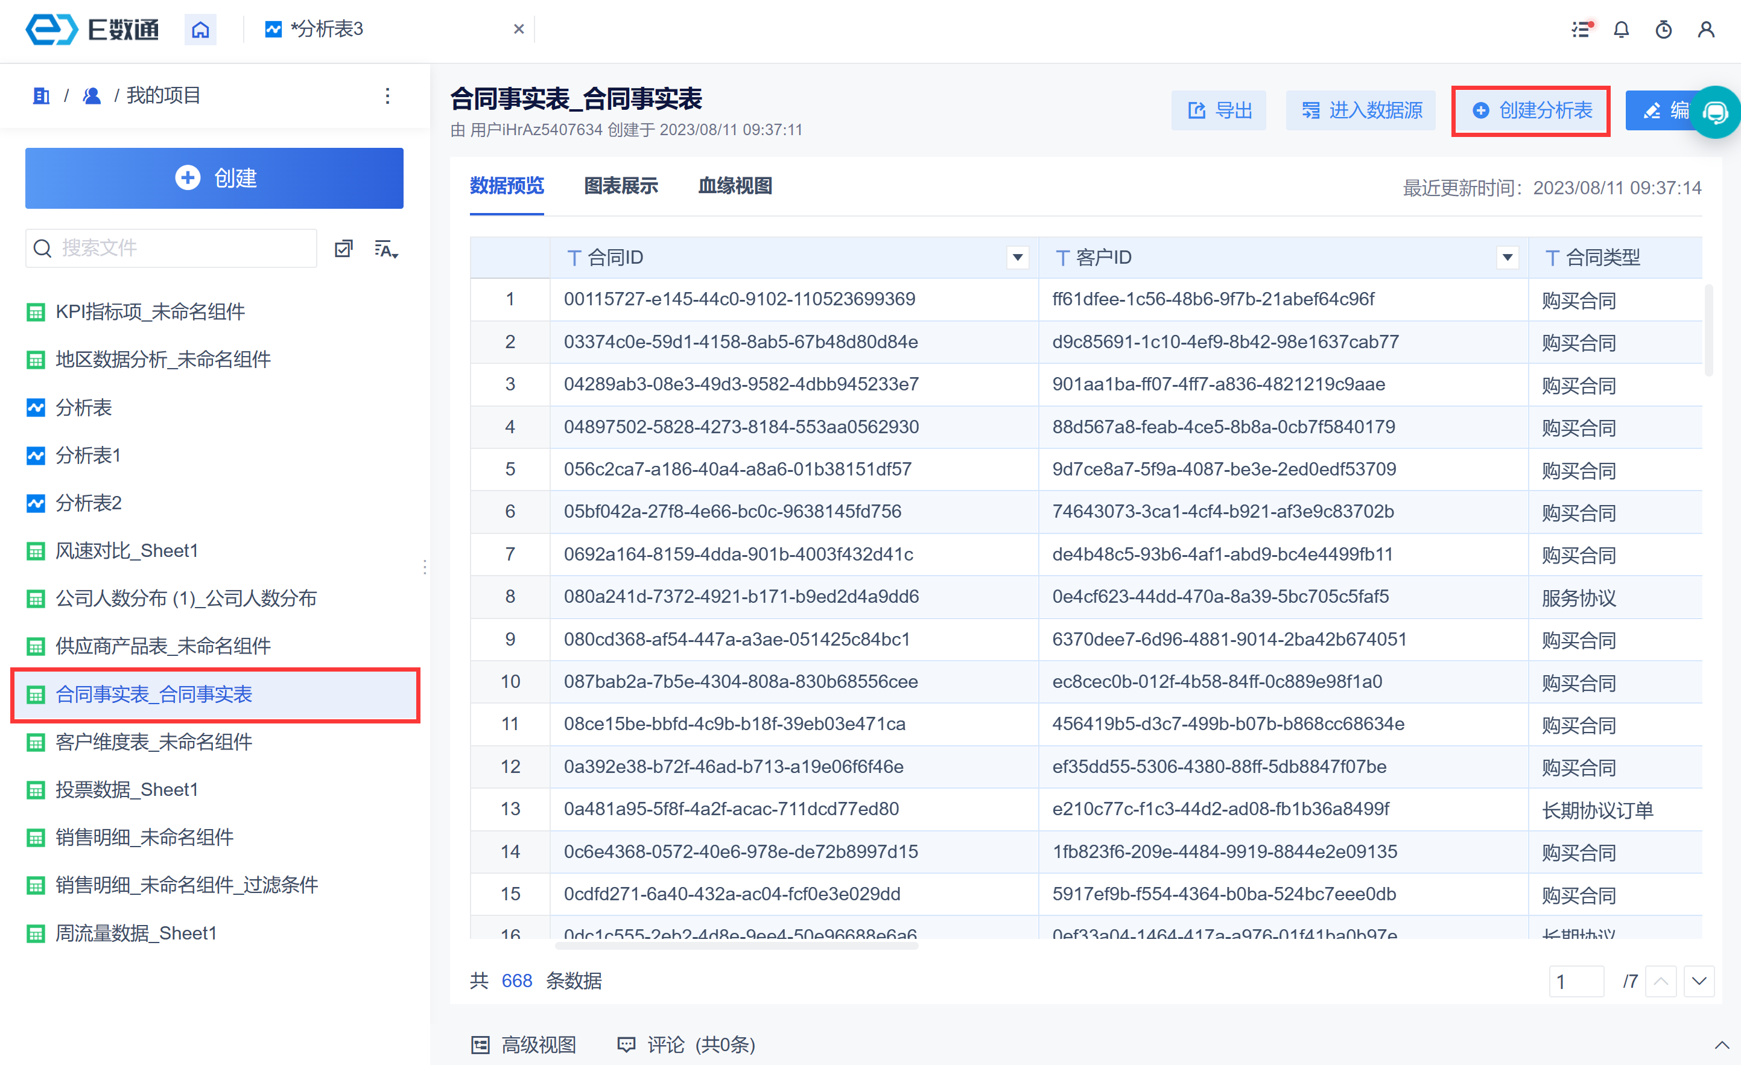Screen dimensions: 1741x1065
Task: Open the three-dot menu next to 我的项目
Action: tap(387, 96)
